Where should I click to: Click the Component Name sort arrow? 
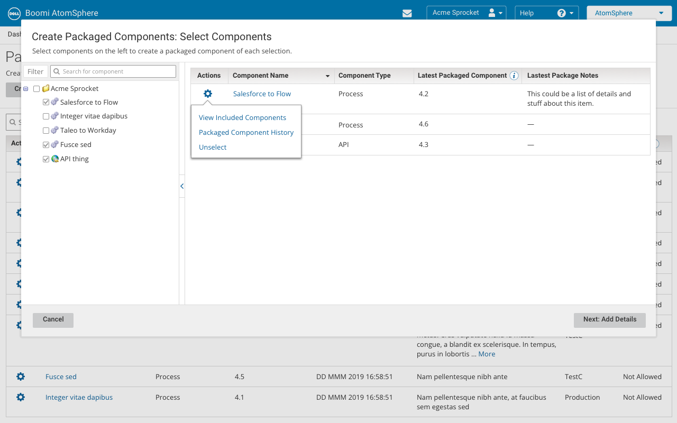pos(327,76)
